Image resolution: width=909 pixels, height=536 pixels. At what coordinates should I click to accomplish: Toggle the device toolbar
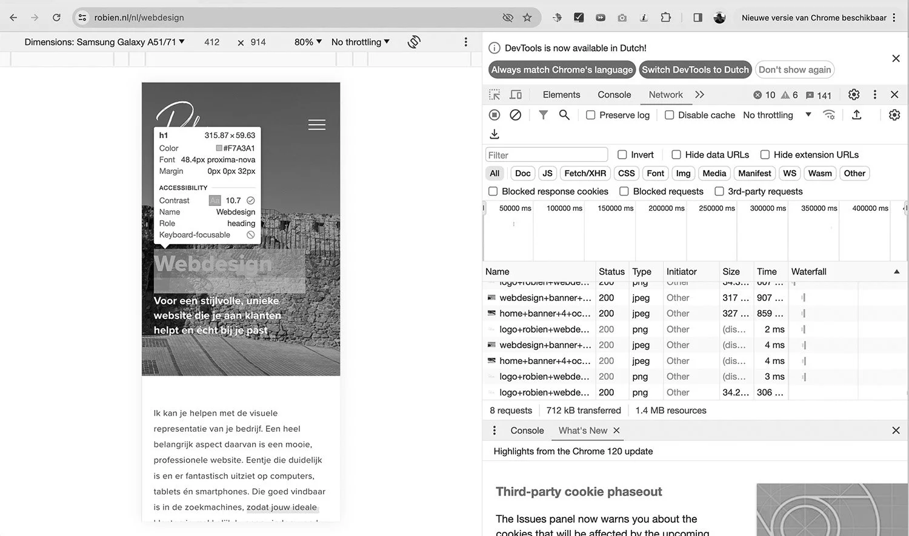coord(515,94)
